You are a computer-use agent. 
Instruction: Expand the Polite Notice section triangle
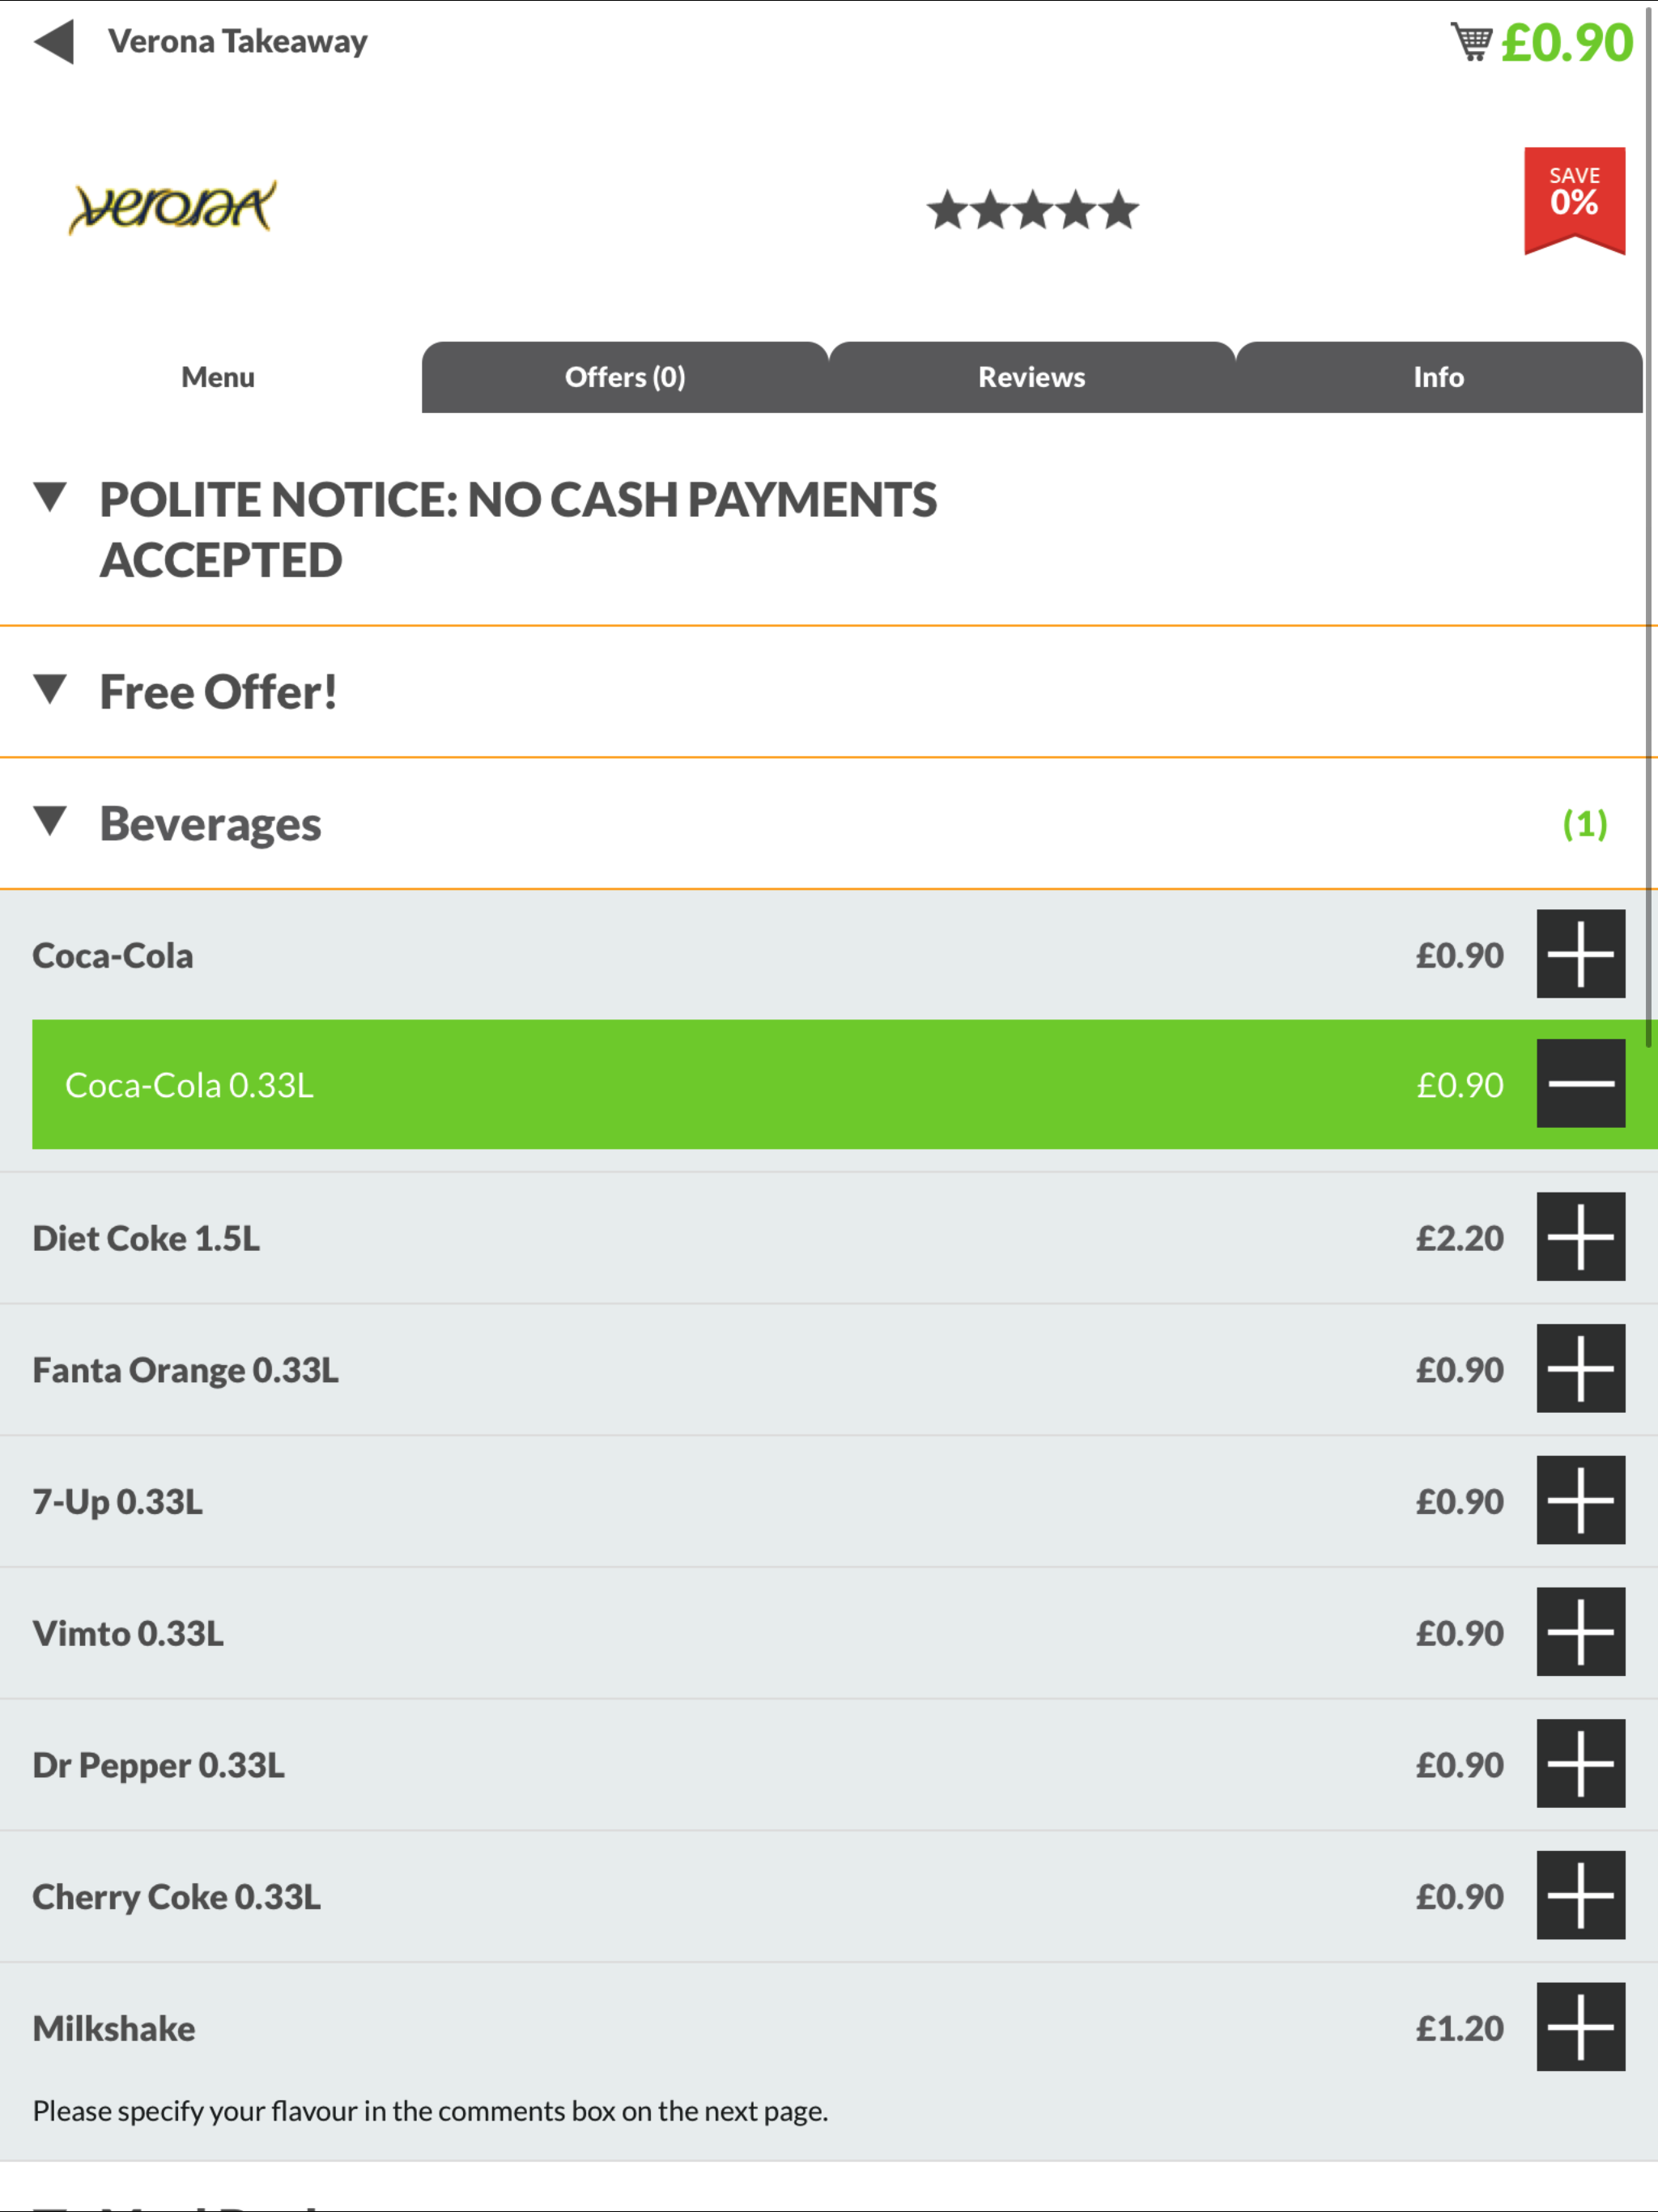tap(50, 498)
